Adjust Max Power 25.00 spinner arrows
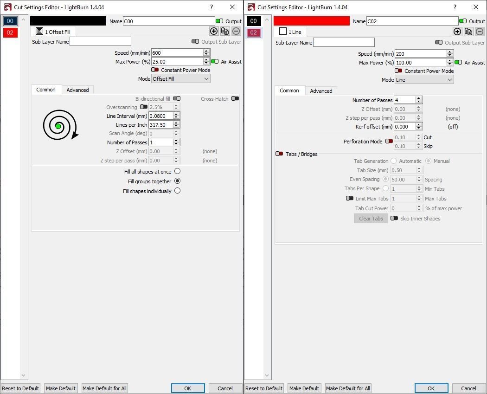487x394 pixels. point(206,62)
